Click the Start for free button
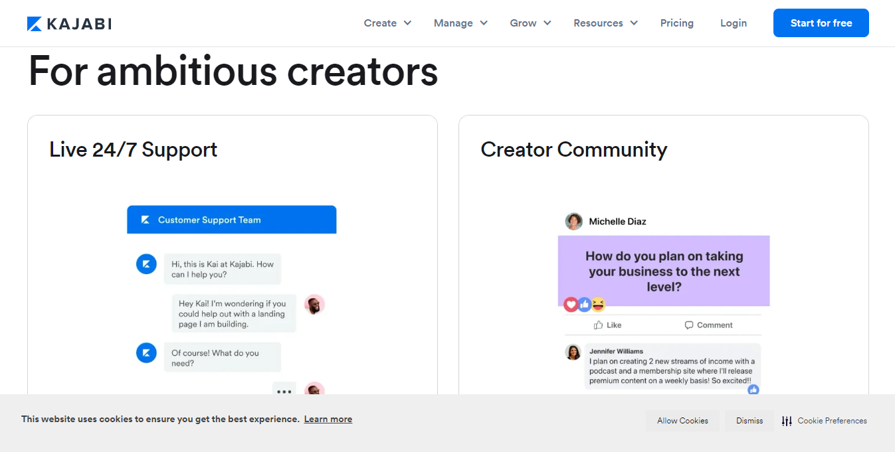Viewport: 895px width, 452px height. [x=821, y=23]
